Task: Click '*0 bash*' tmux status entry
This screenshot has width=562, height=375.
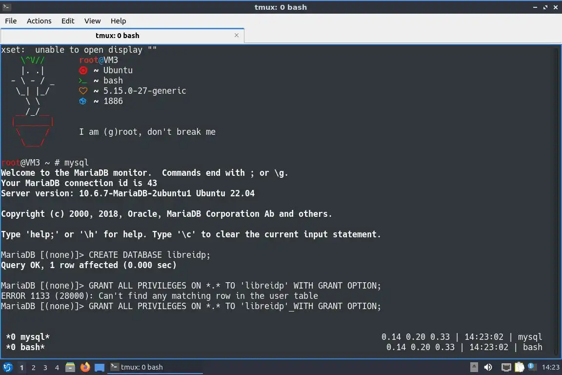Action: [x=25, y=347]
